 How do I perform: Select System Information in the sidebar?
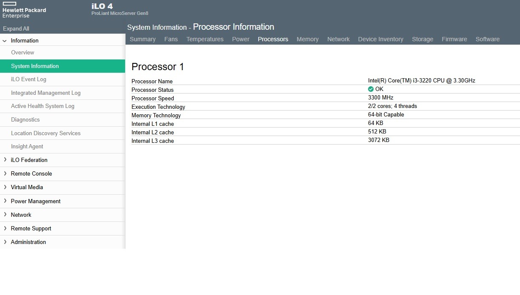pyautogui.click(x=63, y=66)
